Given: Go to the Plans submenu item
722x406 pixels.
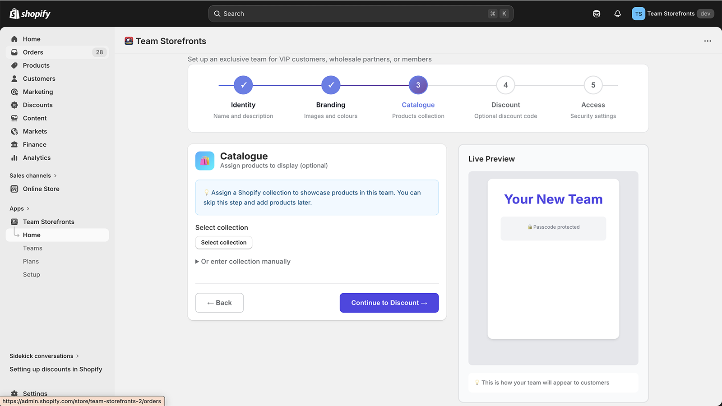Looking at the screenshot, I should click(31, 261).
